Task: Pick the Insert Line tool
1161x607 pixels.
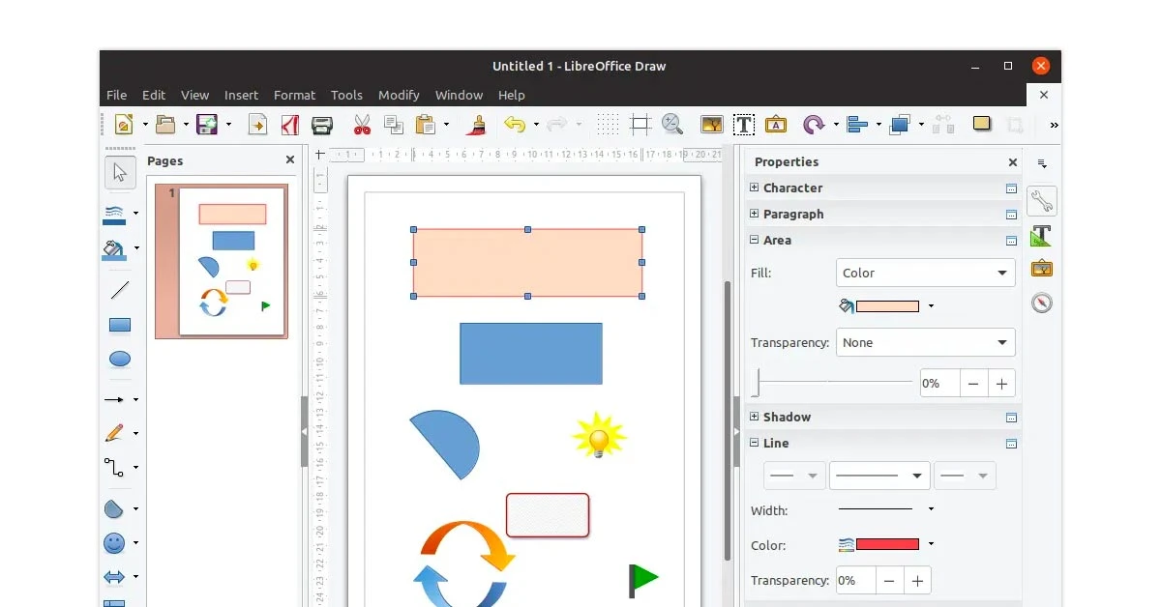Action: click(120, 289)
